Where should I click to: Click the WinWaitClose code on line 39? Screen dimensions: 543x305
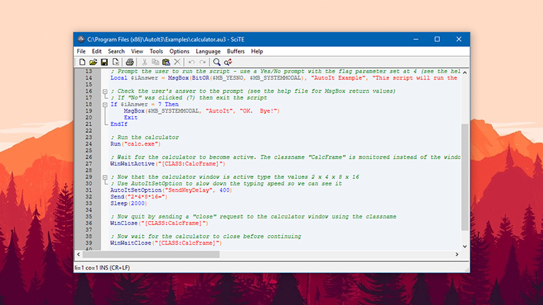coord(166,243)
